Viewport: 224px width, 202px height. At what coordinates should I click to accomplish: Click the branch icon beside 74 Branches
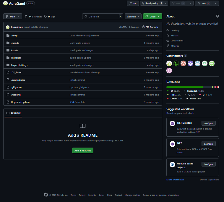[x=26, y=16]
